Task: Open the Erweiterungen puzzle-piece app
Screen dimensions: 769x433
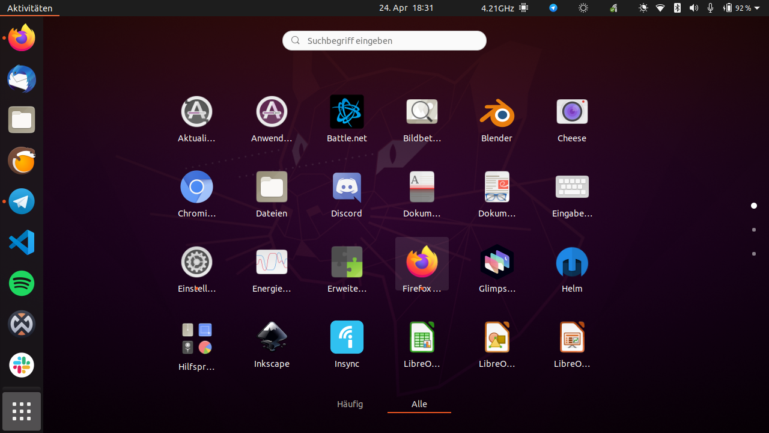Action: [x=347, y=269]
